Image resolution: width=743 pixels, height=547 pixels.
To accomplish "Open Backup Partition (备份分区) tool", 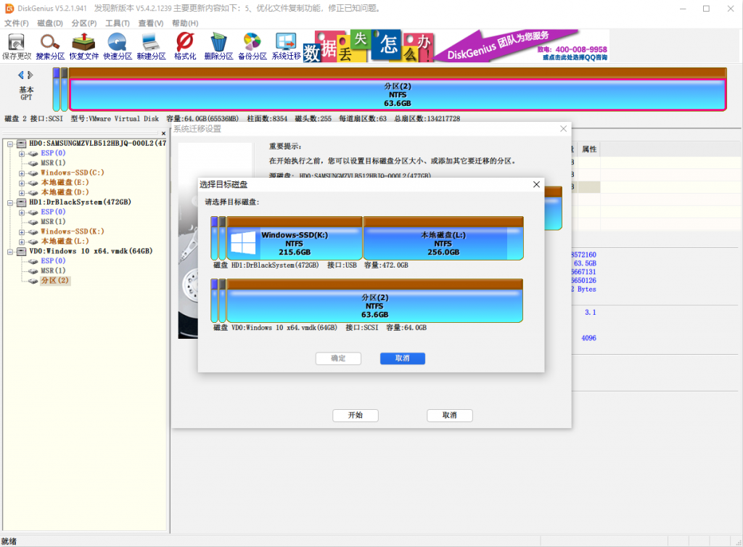I will click(x=252, y=46).
